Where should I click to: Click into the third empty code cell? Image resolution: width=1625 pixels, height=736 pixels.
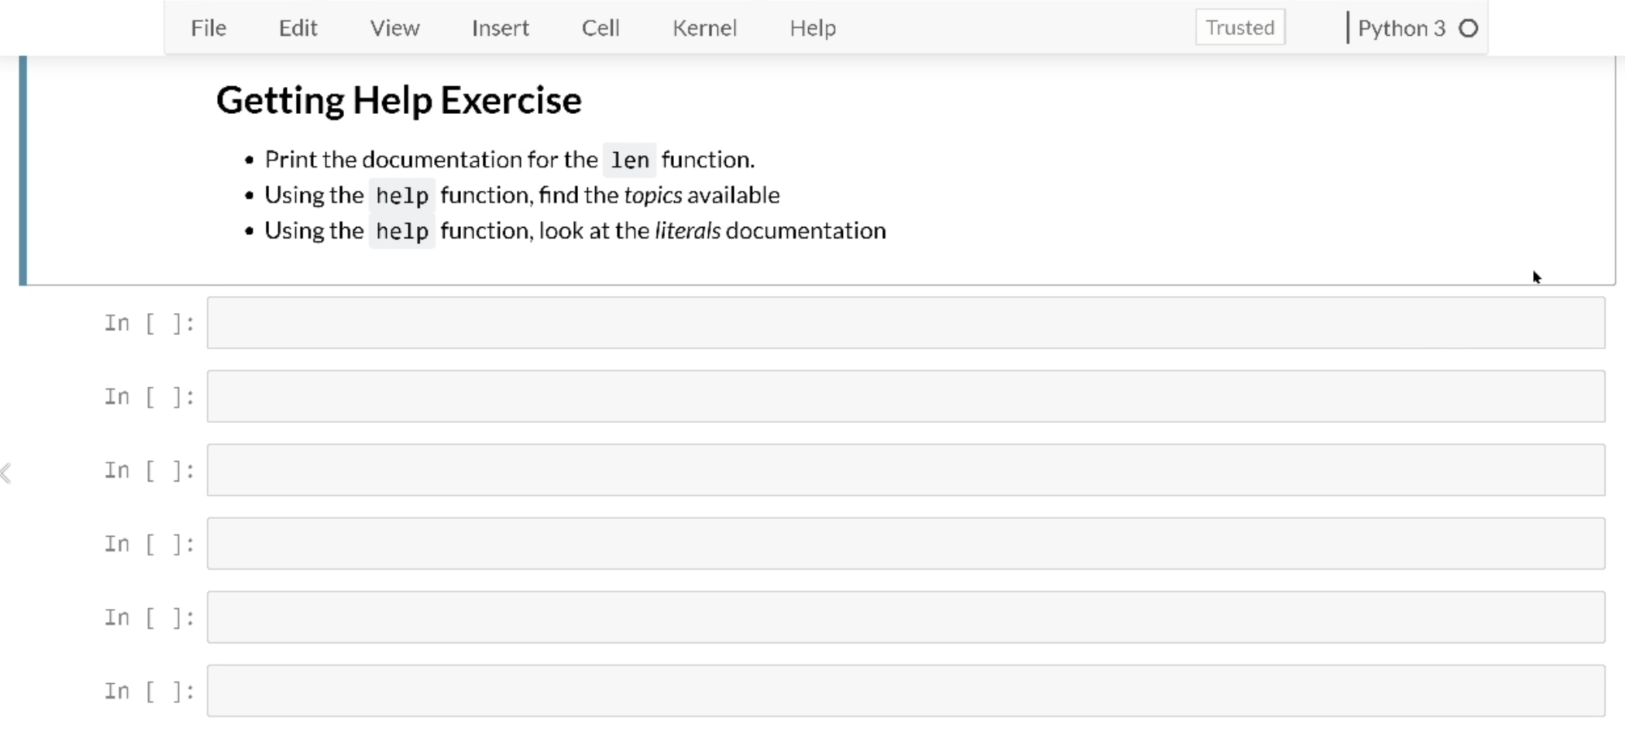pos(906,470)
